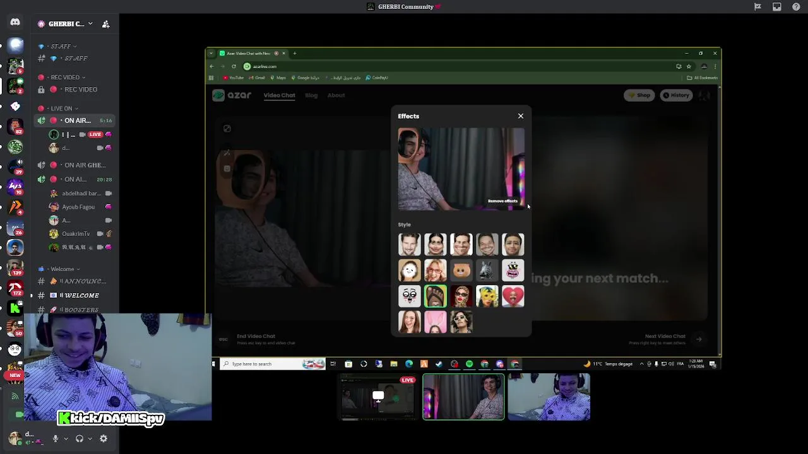
Task: Open the Gmail bookmark
Action: 257,78
